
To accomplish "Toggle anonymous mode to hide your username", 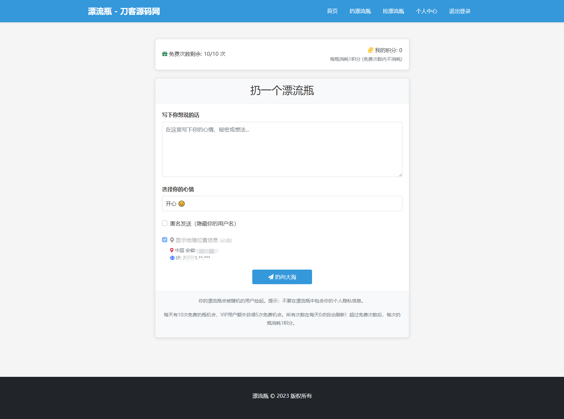I will (x=165, y=223).
